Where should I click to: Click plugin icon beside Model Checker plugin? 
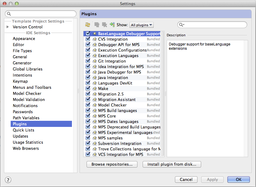click(x=95, y=105)
